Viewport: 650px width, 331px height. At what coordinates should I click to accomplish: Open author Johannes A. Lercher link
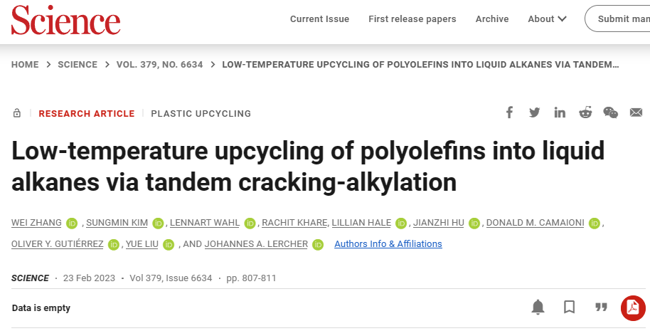(256, 244)
